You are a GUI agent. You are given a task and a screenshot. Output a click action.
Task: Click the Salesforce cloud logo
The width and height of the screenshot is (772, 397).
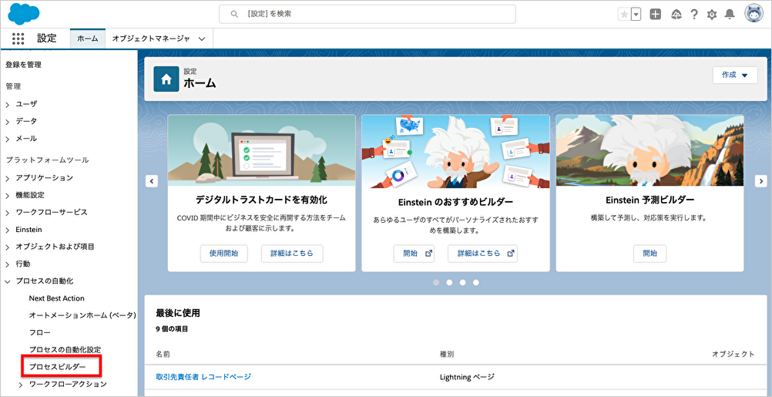[24, 14]
